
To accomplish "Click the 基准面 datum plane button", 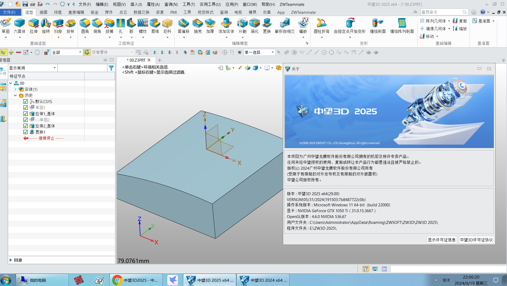I will coord(482,21).
